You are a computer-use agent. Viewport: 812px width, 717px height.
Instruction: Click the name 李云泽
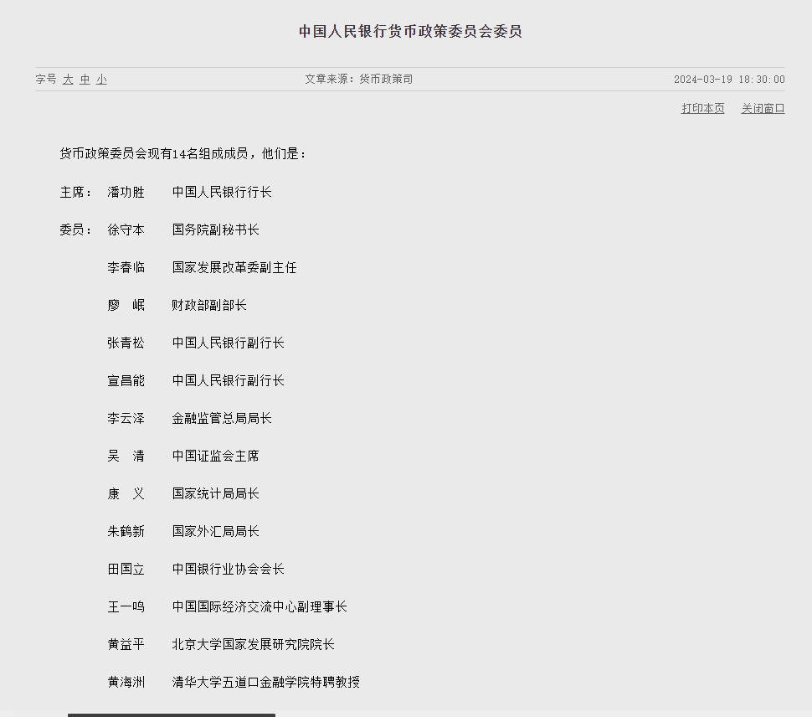[x=126, y=419]
